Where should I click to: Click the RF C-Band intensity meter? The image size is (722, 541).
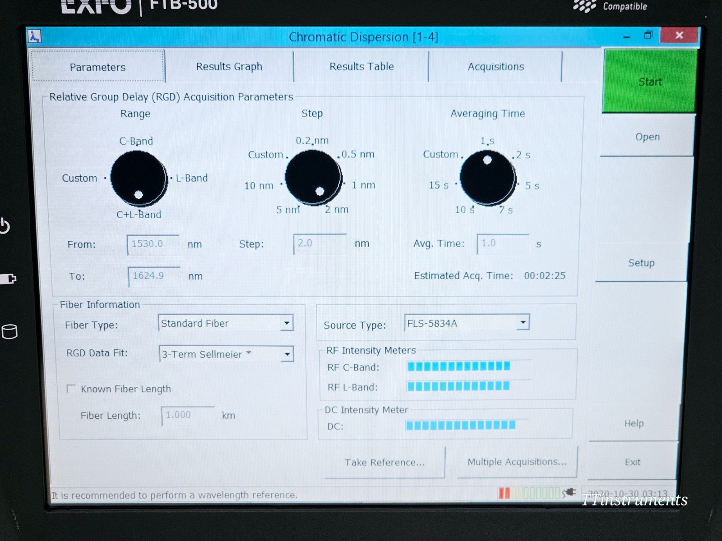457,367
